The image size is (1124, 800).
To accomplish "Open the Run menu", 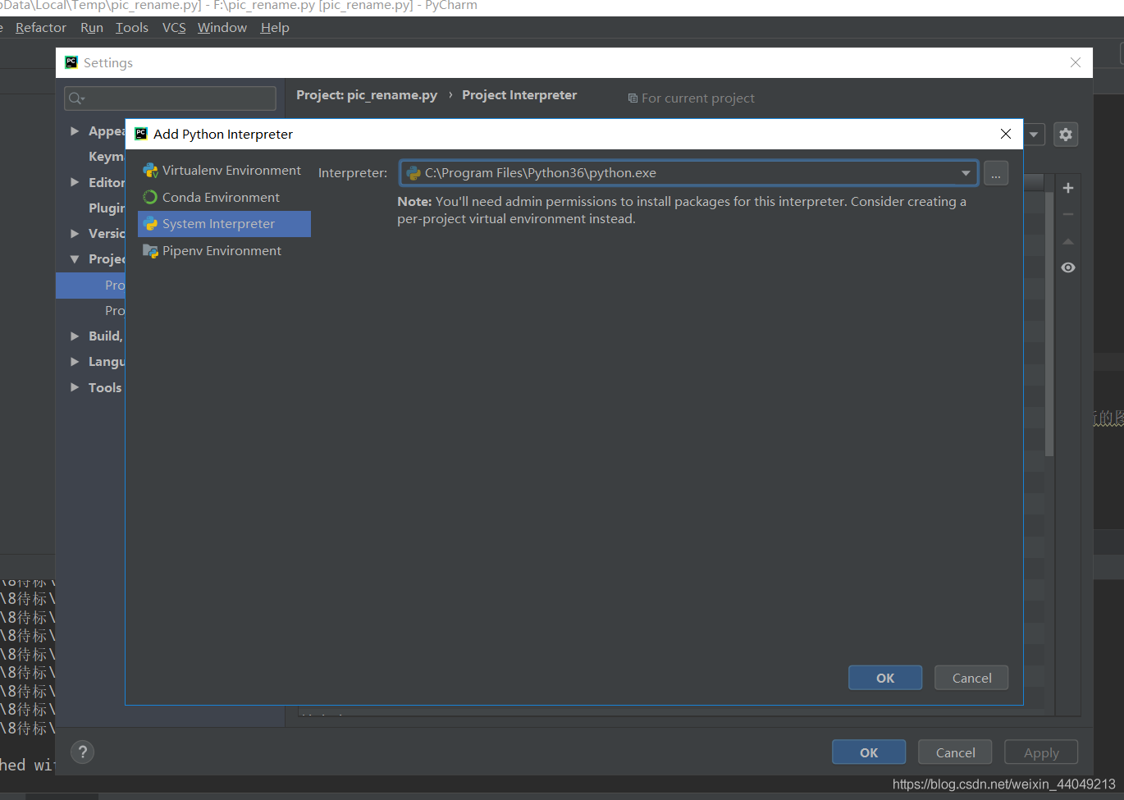I will pyautogui.click(x=91, y=27).
